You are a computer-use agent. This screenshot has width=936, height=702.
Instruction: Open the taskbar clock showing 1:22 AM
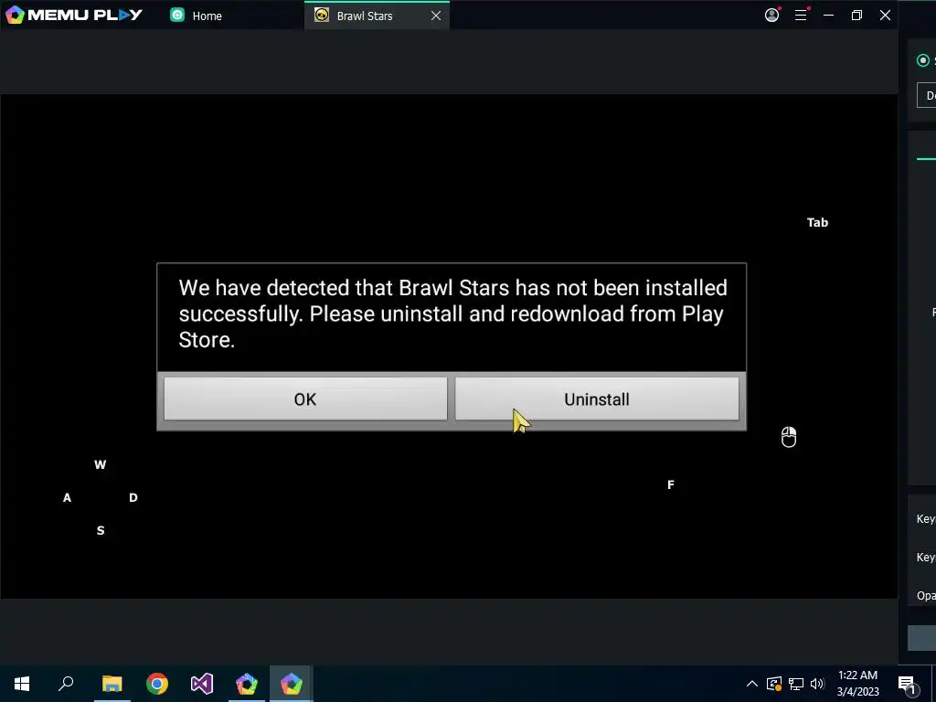[x=857, y=684]
